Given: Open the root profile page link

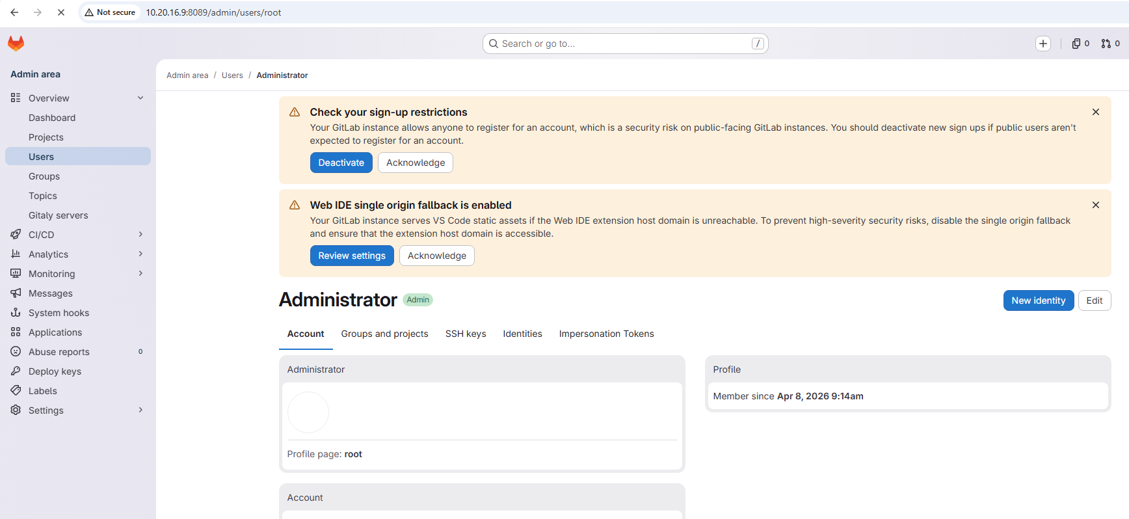Looking at the screenshot, I should click(x=353, y=454).
